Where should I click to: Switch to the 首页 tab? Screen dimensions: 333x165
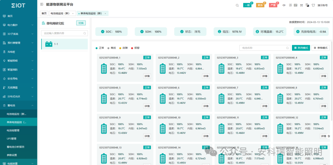click(x=44, y=13)
